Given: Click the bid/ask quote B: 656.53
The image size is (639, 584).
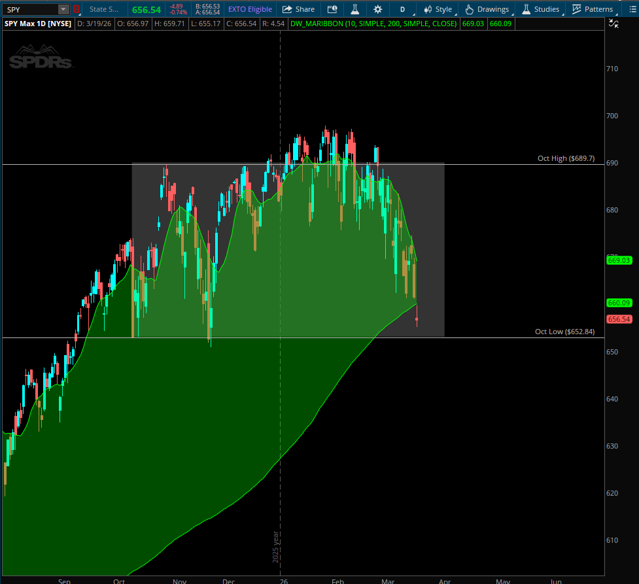Looking at the screenshot, I should pyautogui.click(x=207, y=7).
